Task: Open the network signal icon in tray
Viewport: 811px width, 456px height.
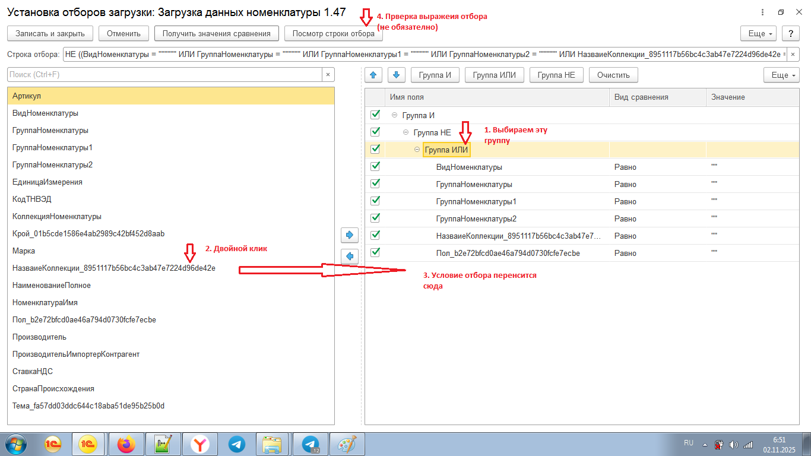Action: click(x=748, y=444)
